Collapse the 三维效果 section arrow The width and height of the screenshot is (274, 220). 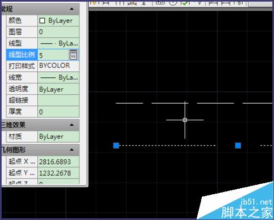coord(72,125)
